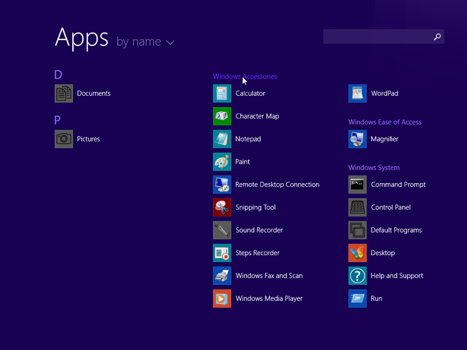The width and height of the screenshot is (467, 350).
Task: Click the 'Default Programs' text label
Action: point(396,230)
